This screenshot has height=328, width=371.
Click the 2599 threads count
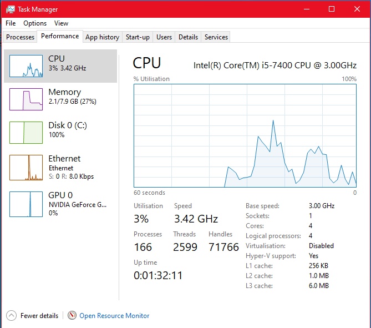click(185, 247)
